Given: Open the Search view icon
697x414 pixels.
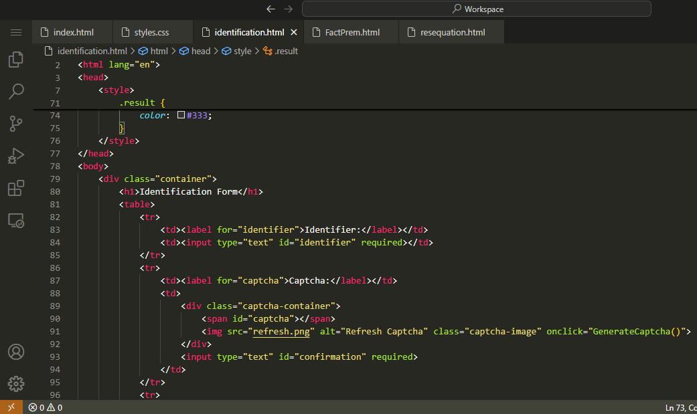Looking at the screenshot, I should point(16,92).
